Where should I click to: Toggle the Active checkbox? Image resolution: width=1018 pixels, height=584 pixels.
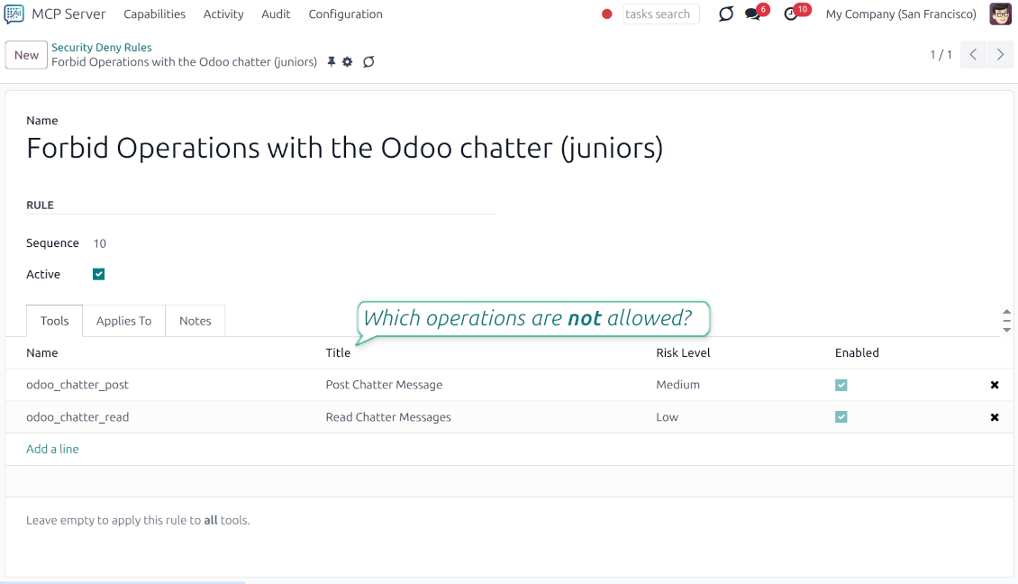click(x=98, y=274)
